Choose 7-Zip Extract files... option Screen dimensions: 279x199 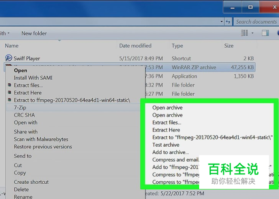[x=167, y=123]
